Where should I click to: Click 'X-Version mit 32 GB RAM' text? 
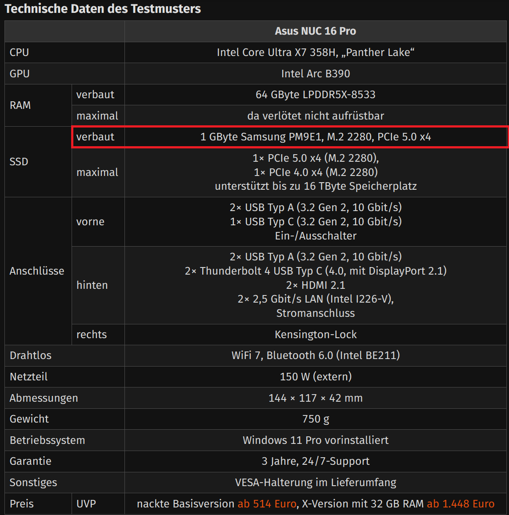[363, 503]
